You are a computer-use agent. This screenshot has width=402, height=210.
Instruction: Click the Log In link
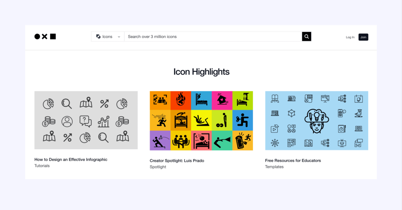point(350,37)
